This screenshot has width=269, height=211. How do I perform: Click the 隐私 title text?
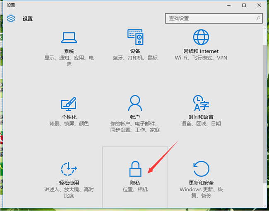click(x=135, y=183)
